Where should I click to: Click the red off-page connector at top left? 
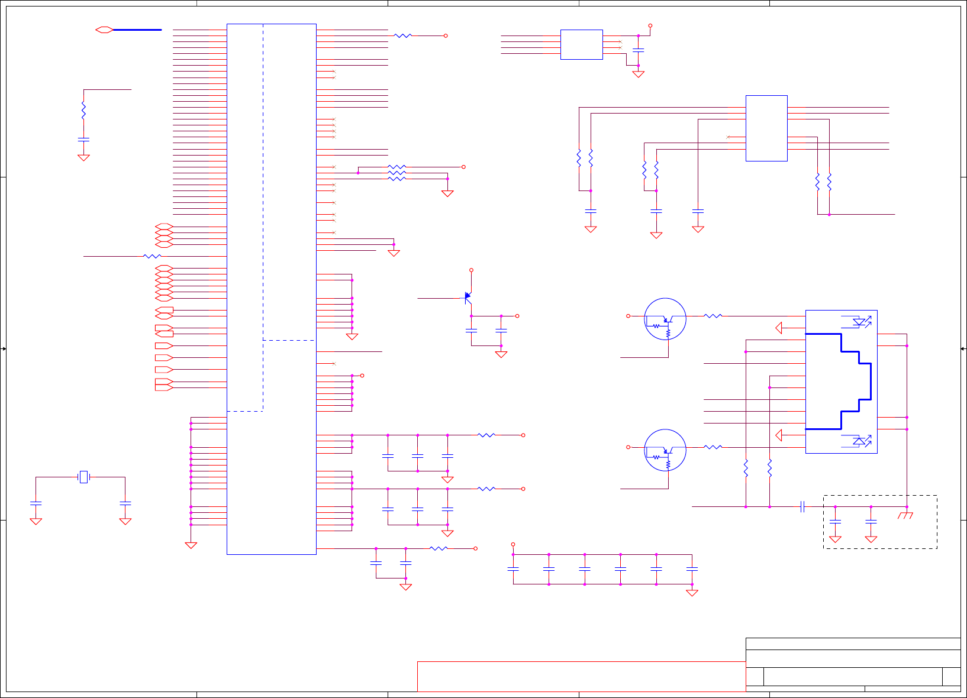104,30
